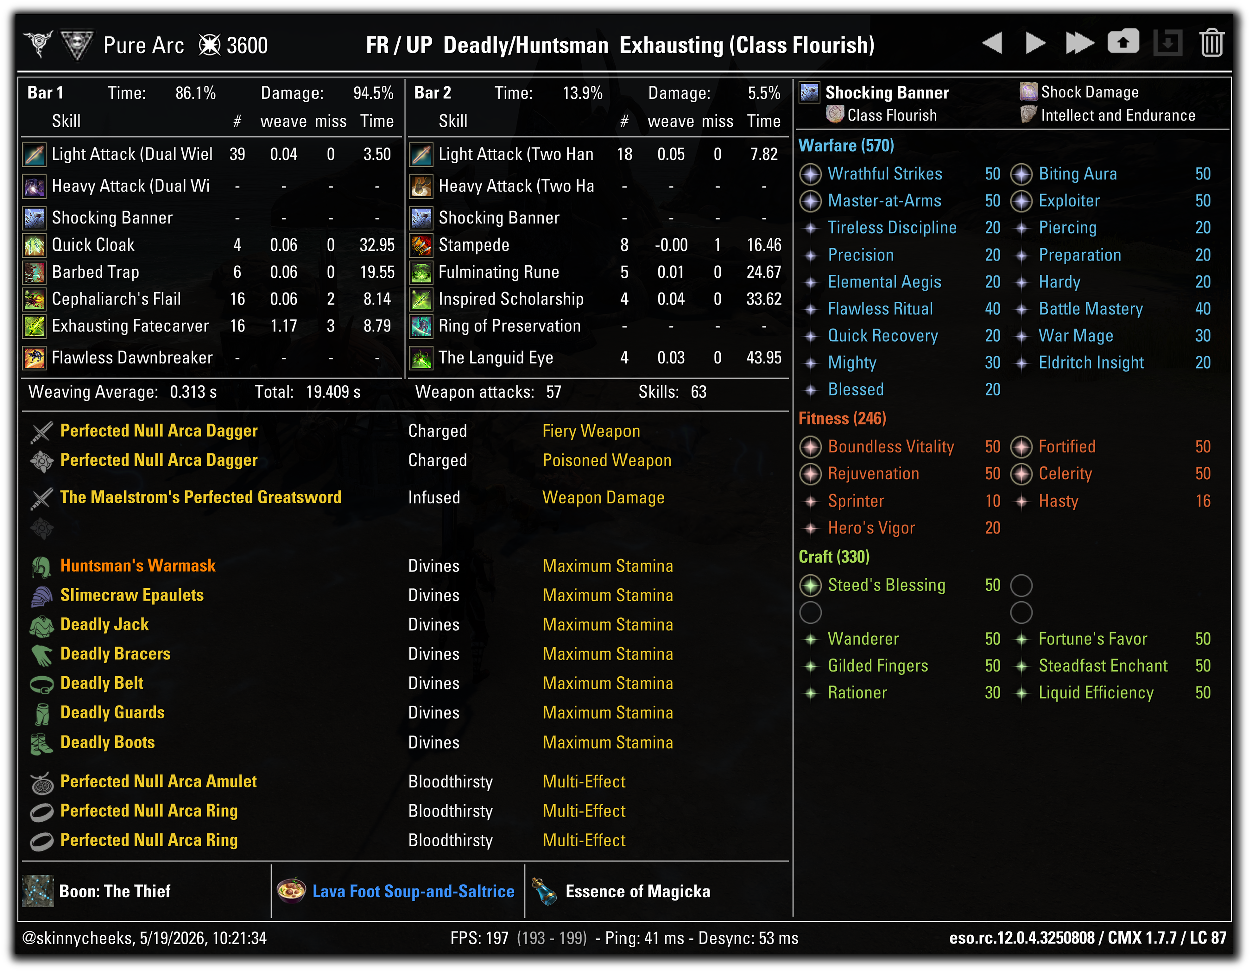Viewport: 1252px width, 972px height.
Task: Click the Fulminating Rune skill icon
Action: pos(421,273)
